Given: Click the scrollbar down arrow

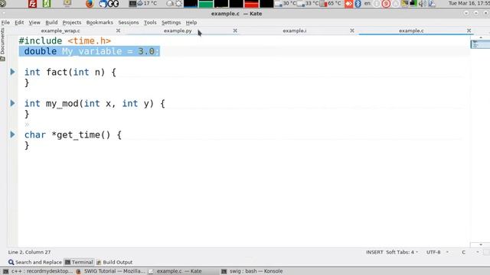Looking at the screenshot, I should click(x=481, y=244).
